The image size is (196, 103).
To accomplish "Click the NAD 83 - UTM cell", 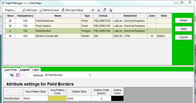I will pyautogui.click(x=130, y=36).
